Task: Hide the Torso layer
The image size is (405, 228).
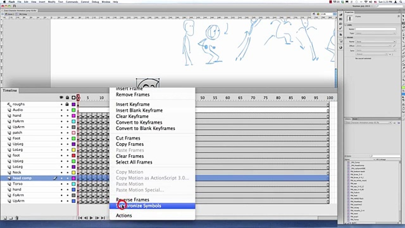Action: click(x=61, y=184)
